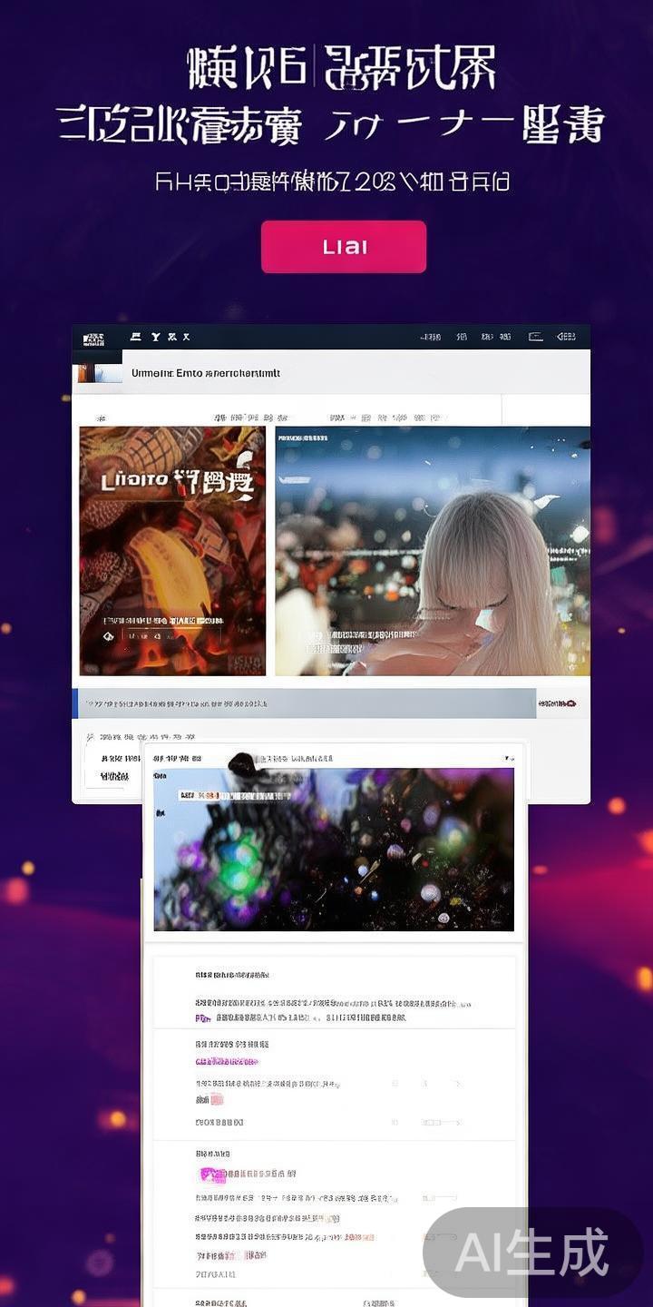Click the X icon in the dark navbar

click(x=186, y=337)
